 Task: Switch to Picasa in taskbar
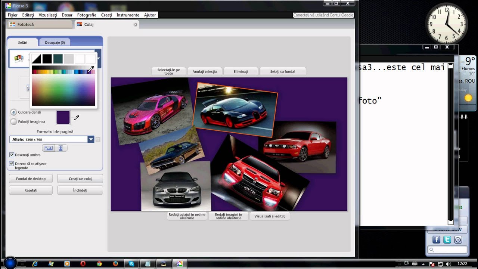tap(180, 263)
